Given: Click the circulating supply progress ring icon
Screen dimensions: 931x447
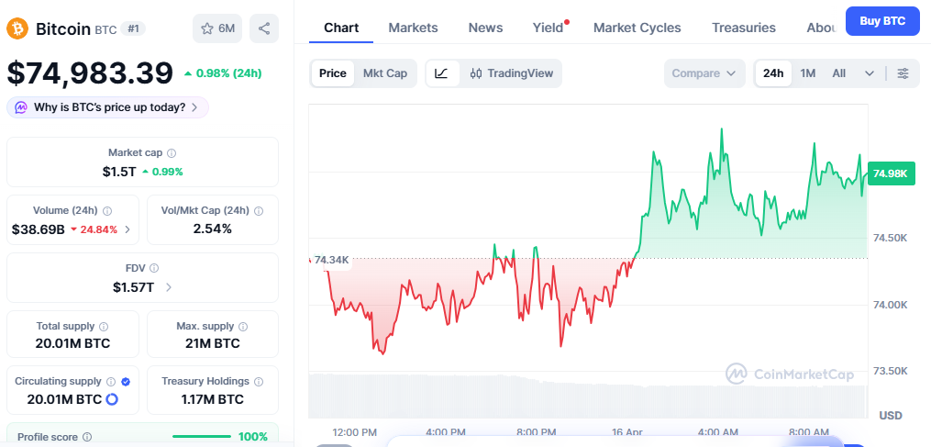Looking at the screenshot, I should pyautogui.click(x=112, y=399).
